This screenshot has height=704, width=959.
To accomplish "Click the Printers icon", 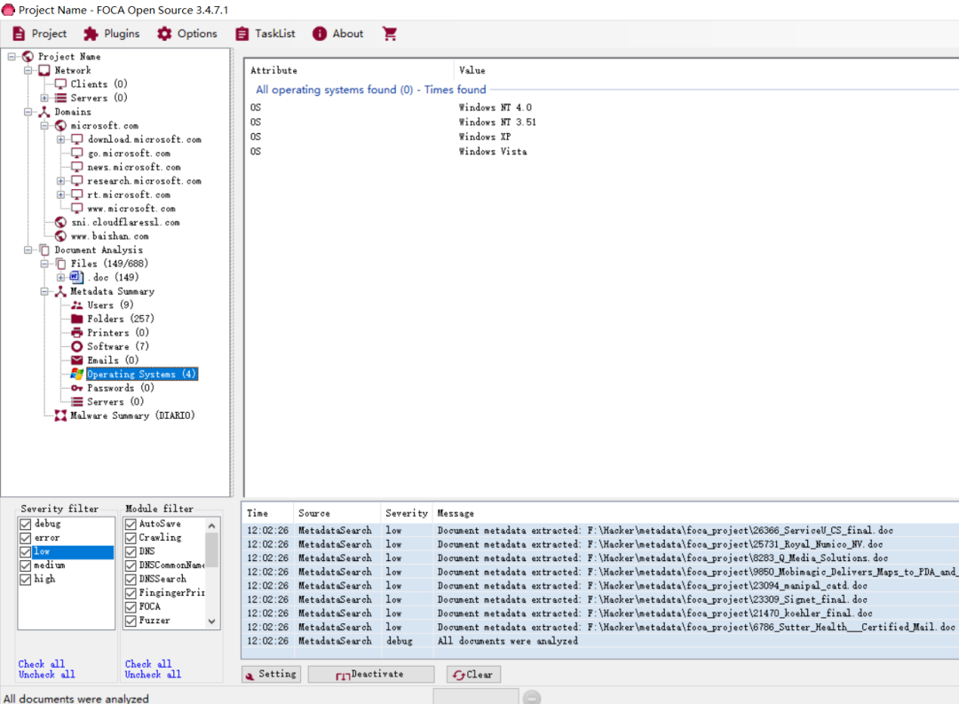I will pos(77,333).
